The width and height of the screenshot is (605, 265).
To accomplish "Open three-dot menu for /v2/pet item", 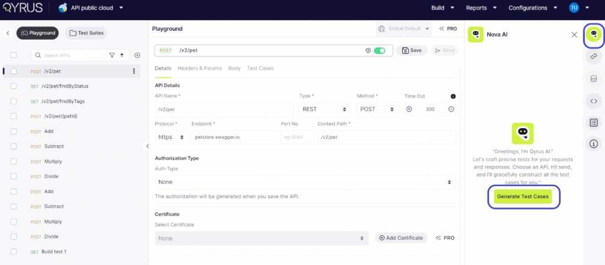I will 134,71.
